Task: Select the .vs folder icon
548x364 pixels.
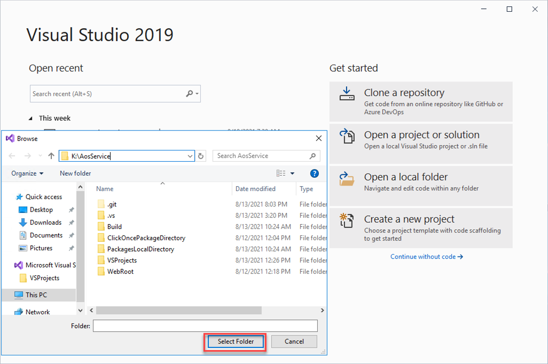Action: (101, 215)
